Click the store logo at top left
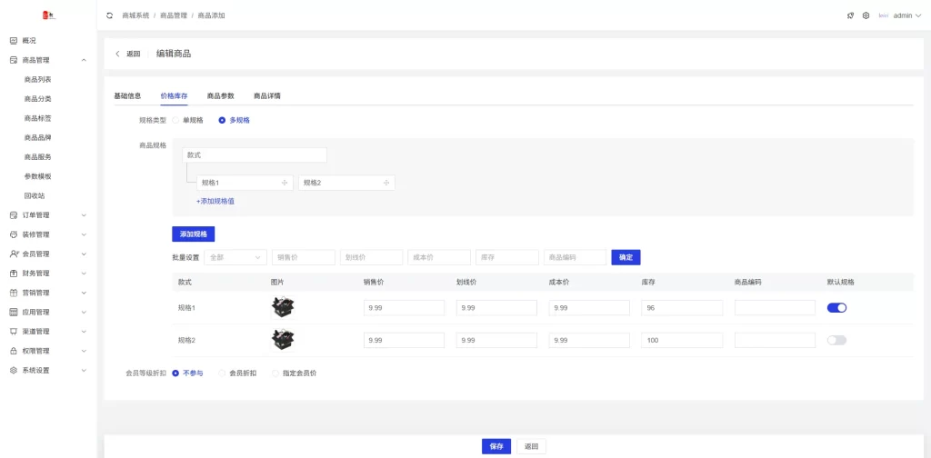The width and height of the screenshot is (931, 458). pos(49,15)
